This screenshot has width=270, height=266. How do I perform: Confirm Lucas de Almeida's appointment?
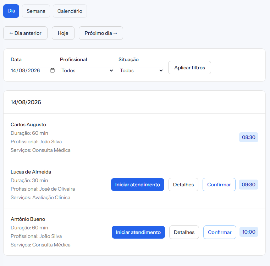pyautogui.click(x=219, y=185)
